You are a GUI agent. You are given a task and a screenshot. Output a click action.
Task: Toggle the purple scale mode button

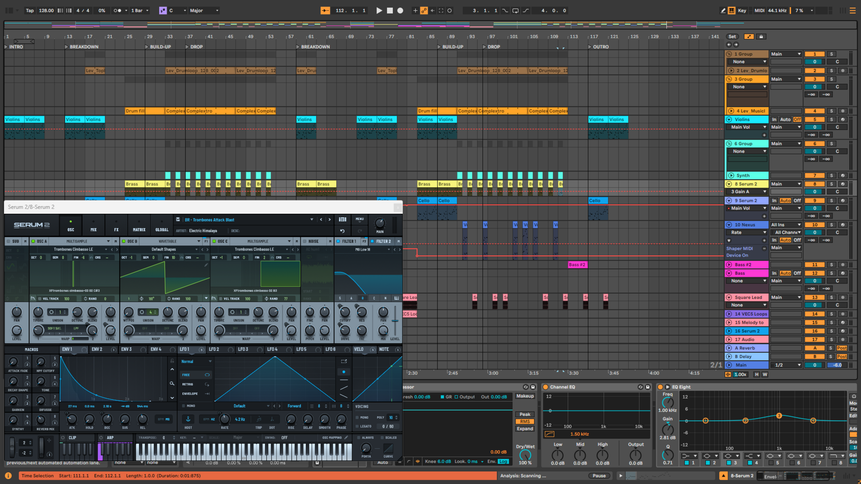163,10
